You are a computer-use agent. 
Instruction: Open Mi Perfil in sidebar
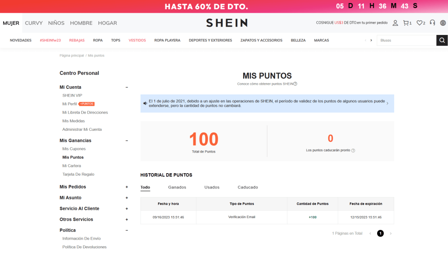coord(70,104)
